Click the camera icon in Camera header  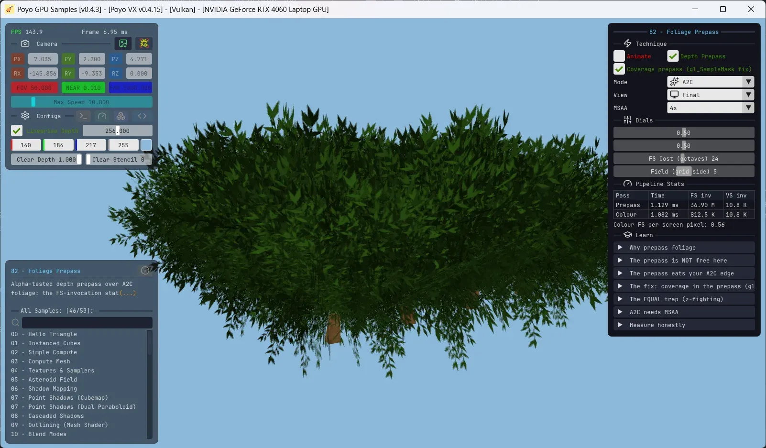point(25,44)
